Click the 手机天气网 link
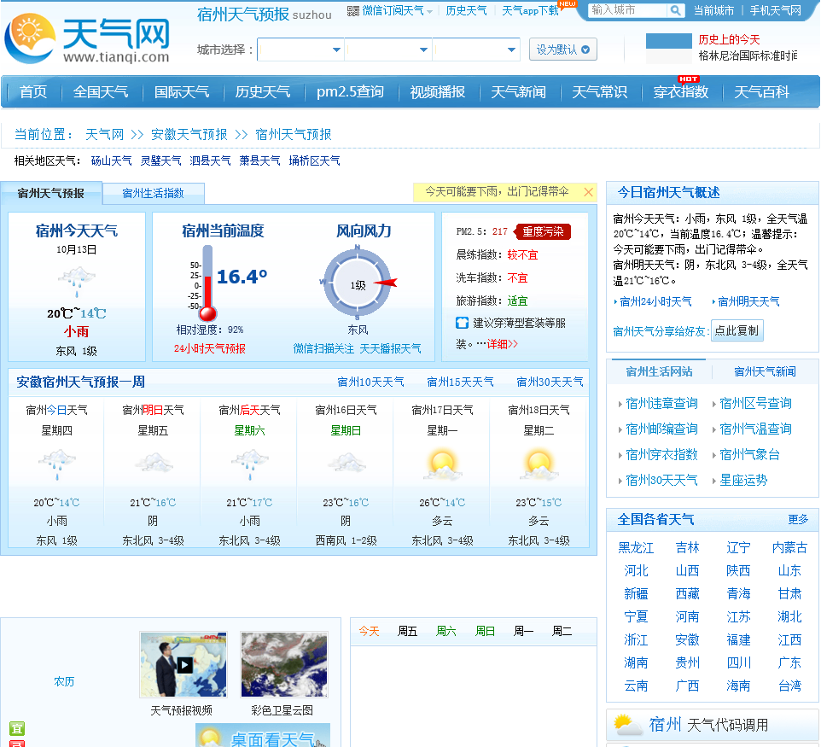Screen dimensions: 821x747 pos(776,11)
